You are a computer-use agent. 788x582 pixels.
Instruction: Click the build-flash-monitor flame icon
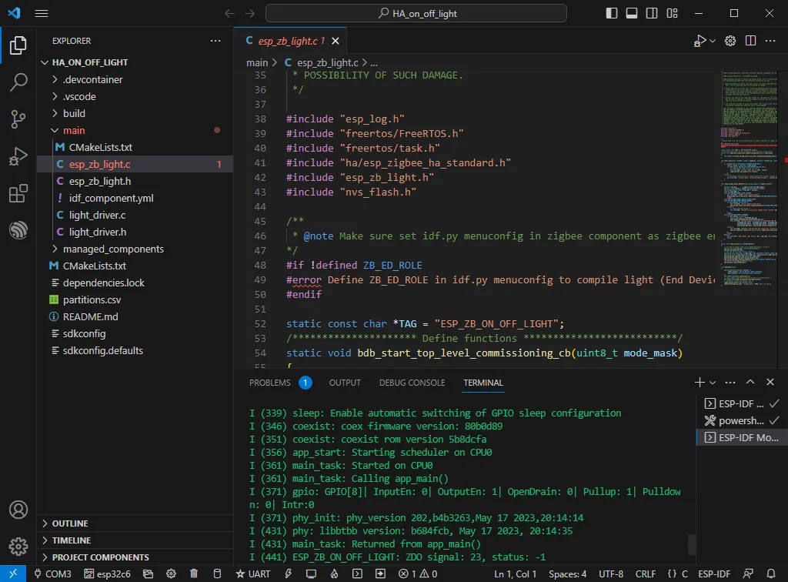click(x=334, y=574)
